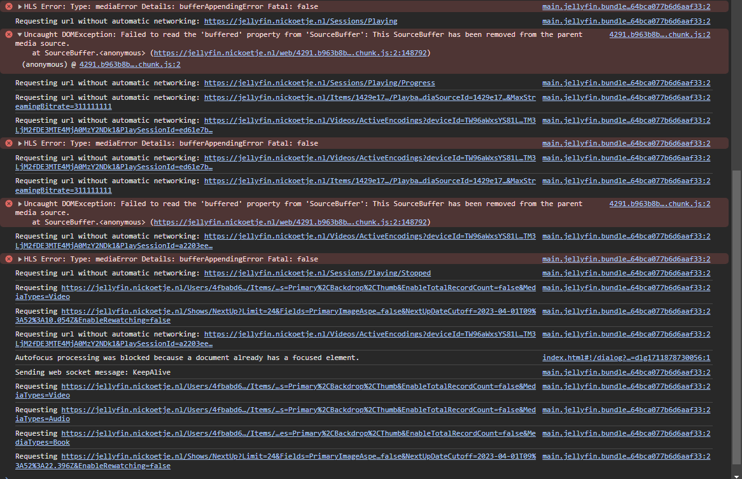Open index.html dialog source link
742x479 pixels.
(626, 358)
